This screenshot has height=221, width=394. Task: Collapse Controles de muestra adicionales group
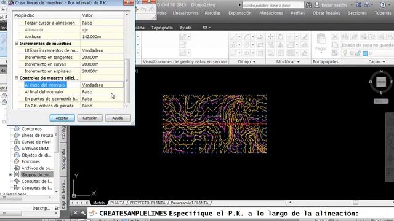pos(17,78)
